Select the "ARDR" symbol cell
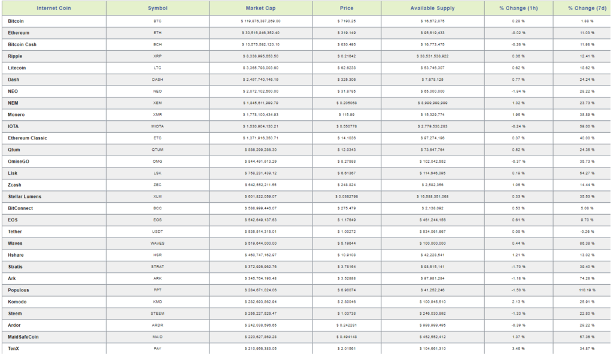Viewport: 613px width, 356px height. [x=157, y=325]
